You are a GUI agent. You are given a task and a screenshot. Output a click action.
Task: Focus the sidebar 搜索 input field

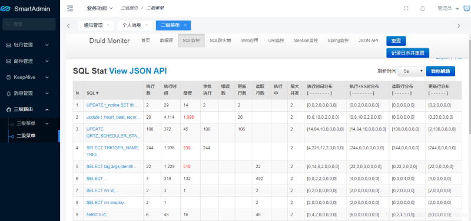[29, 24]
